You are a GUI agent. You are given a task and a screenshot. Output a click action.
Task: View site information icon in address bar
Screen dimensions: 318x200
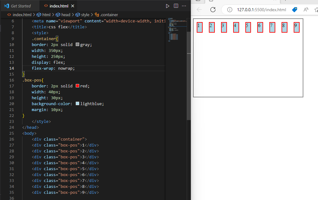tap(229, 10)
